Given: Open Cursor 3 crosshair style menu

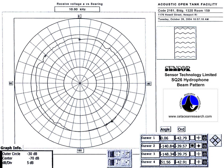Looking at the screenshot, I should (199, 154).
